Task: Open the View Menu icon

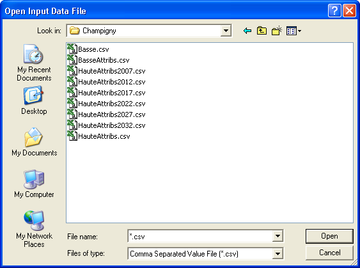Action: (x=293, y=31)
